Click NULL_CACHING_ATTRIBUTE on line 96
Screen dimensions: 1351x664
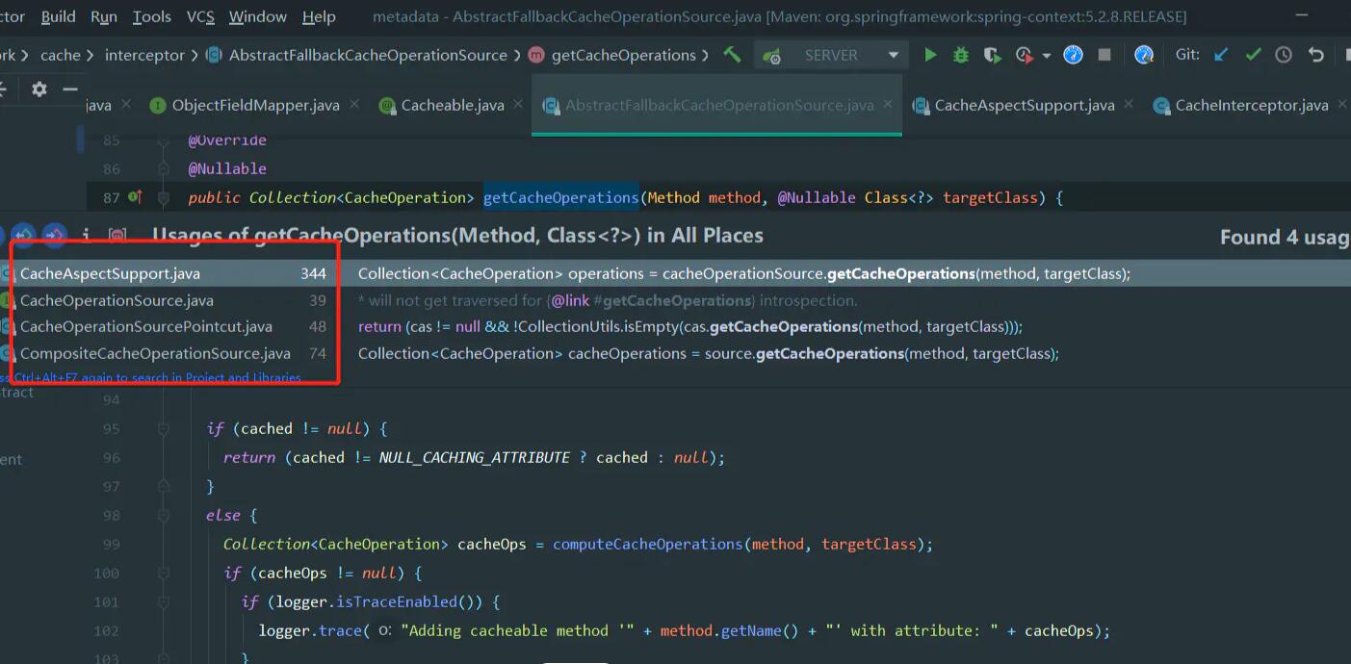point(475,457)
